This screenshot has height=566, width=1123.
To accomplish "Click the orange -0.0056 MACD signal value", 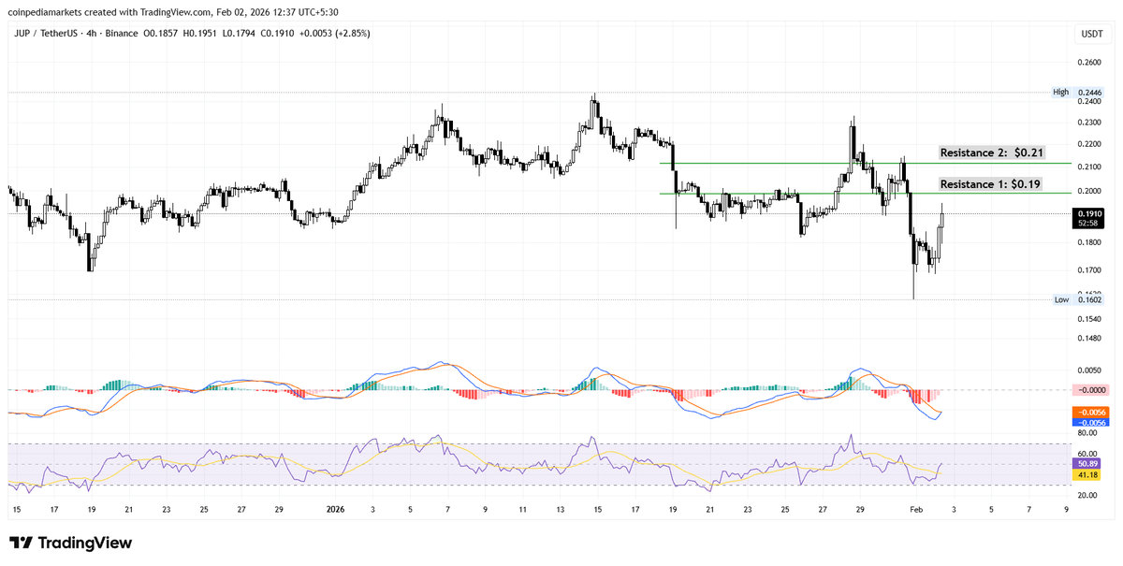I will [x=1091, y=412].
